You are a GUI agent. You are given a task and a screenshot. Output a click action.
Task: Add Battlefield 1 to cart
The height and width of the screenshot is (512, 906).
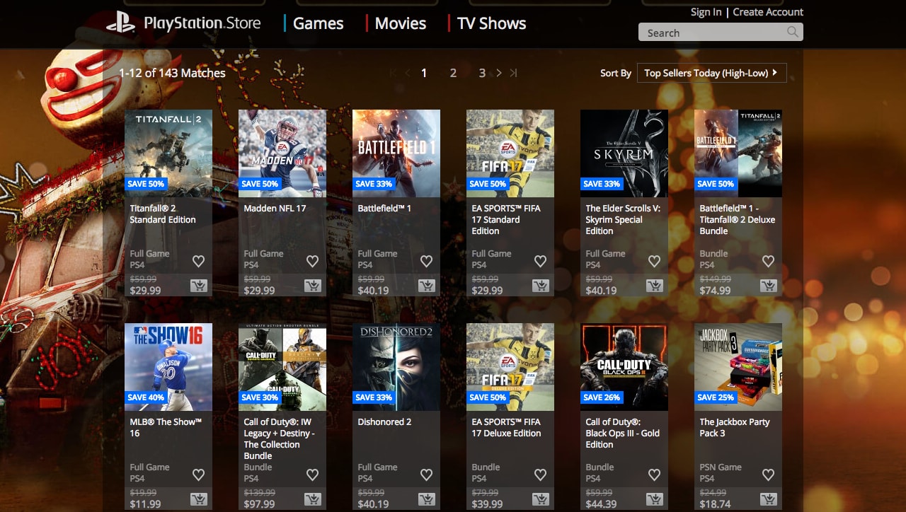pos(426,286)
